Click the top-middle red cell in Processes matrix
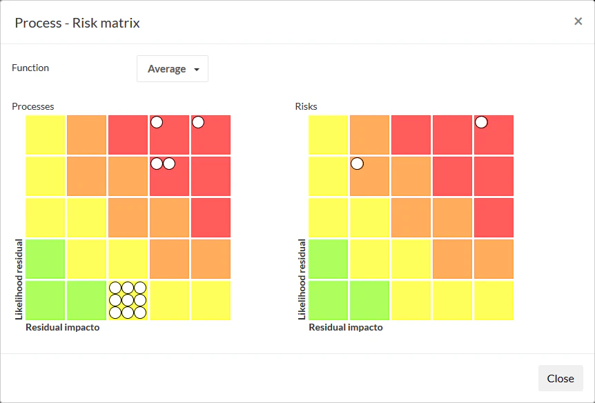595x403 pixels. tap(128, 135)
